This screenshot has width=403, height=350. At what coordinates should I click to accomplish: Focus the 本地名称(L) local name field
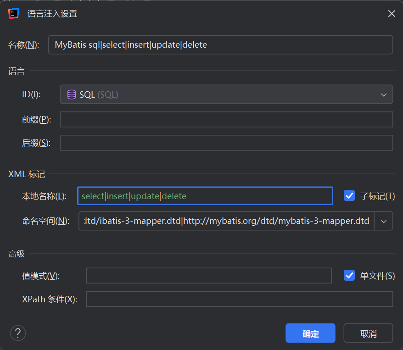pos(205,196)
